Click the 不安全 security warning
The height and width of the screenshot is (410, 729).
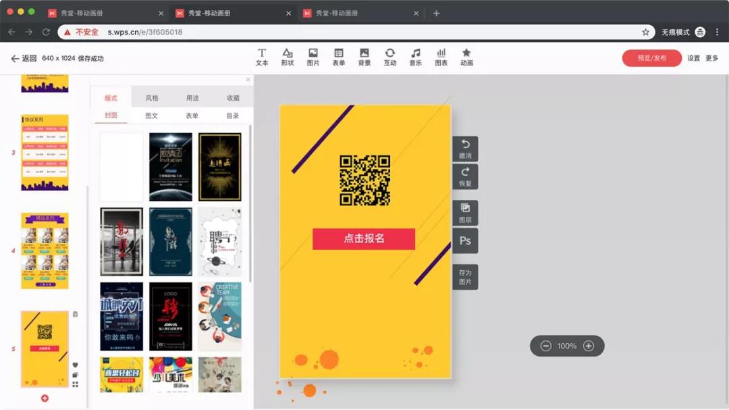[82, 32]
